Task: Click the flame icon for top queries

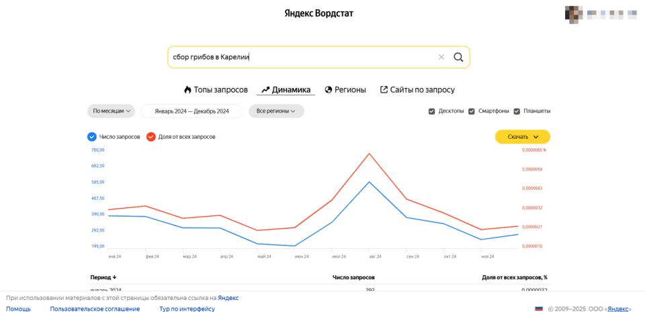Action: (187, 90)
